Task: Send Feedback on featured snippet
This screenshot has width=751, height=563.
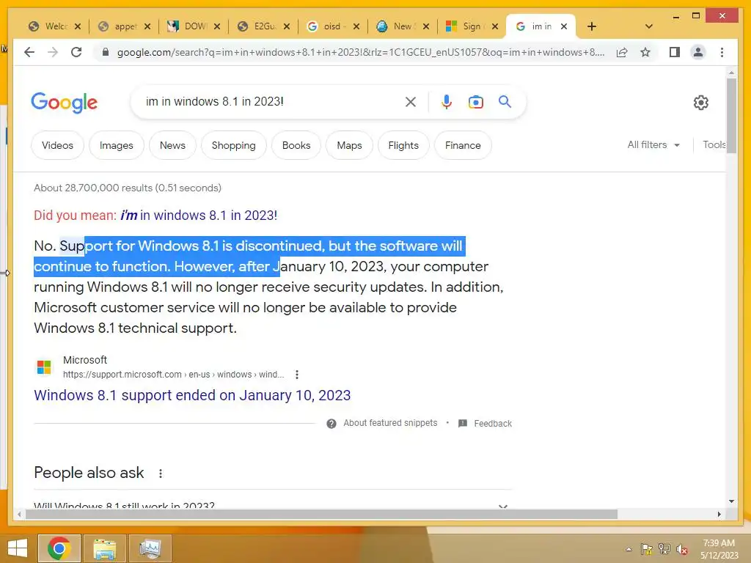Action: pyautogui.click(x=492, y=424)
